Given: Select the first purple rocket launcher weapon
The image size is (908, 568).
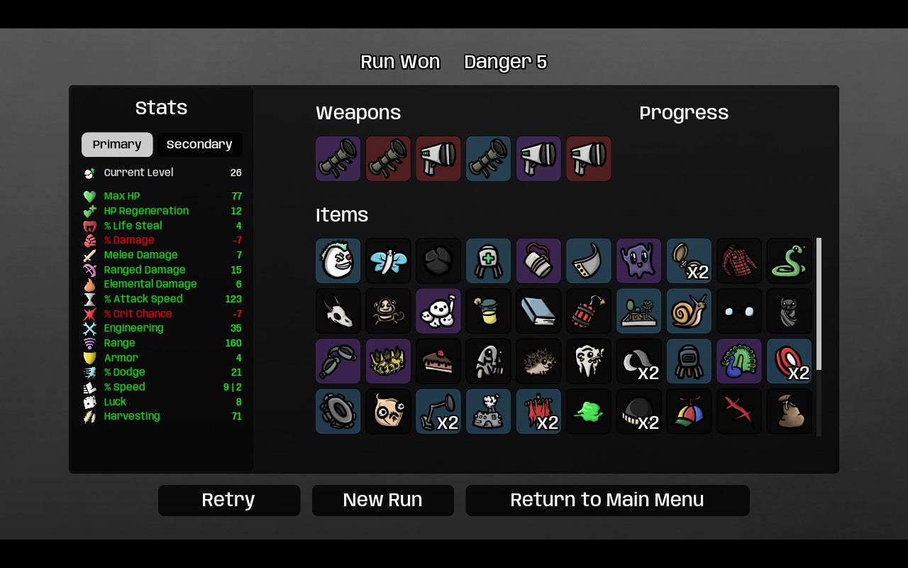Looking at the screenshot, I should (x=338, y=159).
